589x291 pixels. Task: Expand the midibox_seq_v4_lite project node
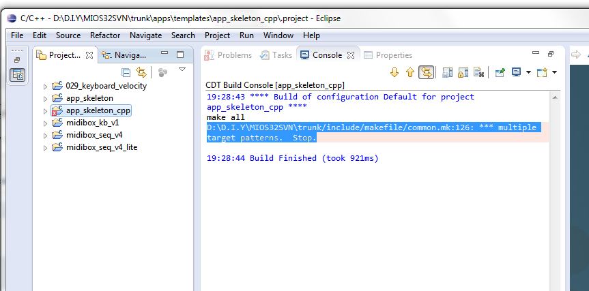pyautogui.click(x=46, y=148)
